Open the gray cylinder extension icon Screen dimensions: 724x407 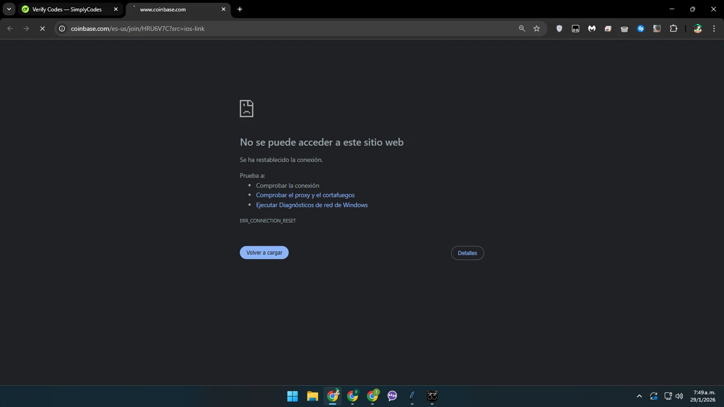[624, 28]
